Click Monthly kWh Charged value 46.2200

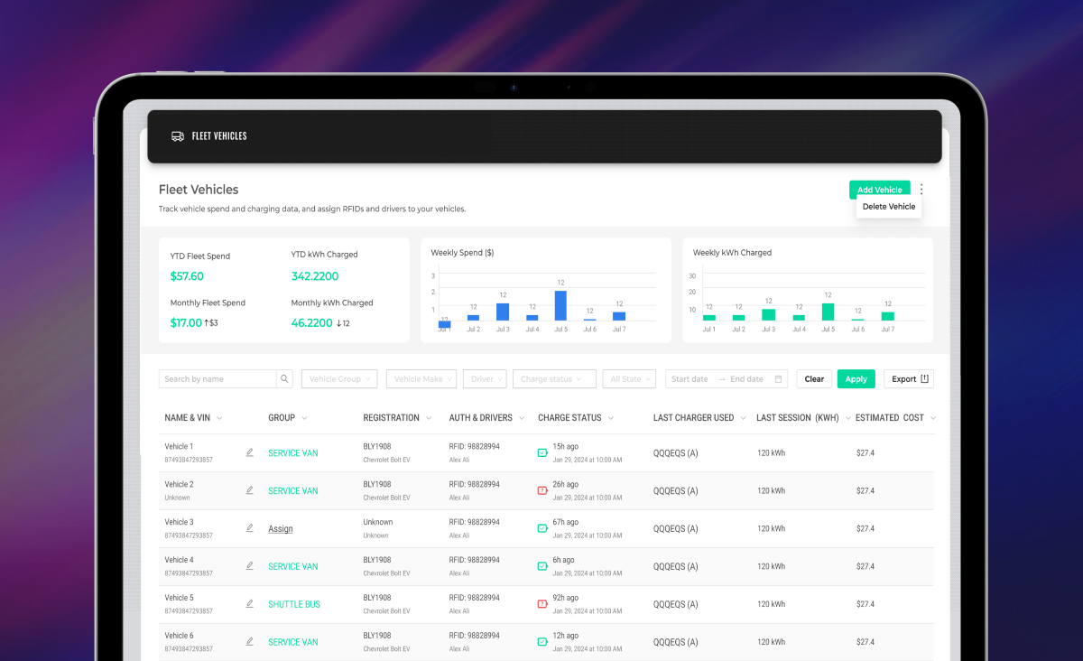[311, 322]
